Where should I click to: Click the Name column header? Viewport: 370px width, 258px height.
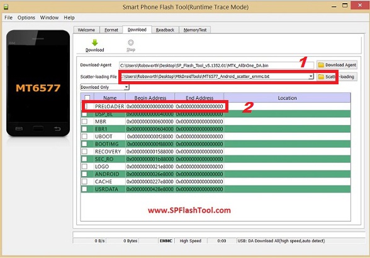click(x=109, y=98)
